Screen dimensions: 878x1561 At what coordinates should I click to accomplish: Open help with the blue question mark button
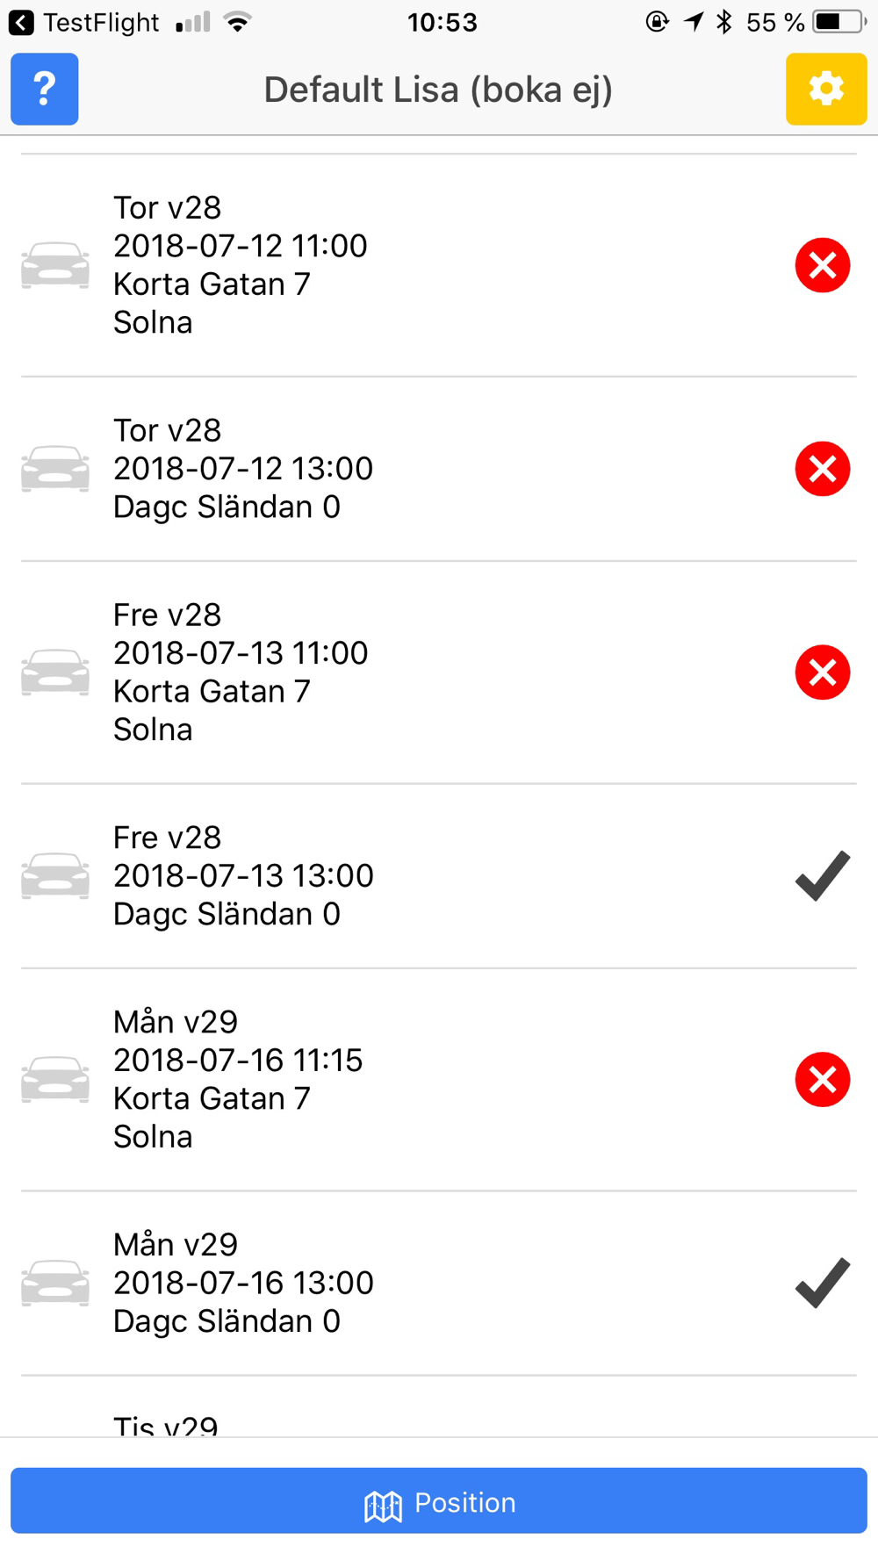pos(45,89)
